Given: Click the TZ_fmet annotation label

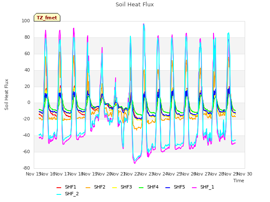Looking at the screenshot, I should click(x=47, y=17).
